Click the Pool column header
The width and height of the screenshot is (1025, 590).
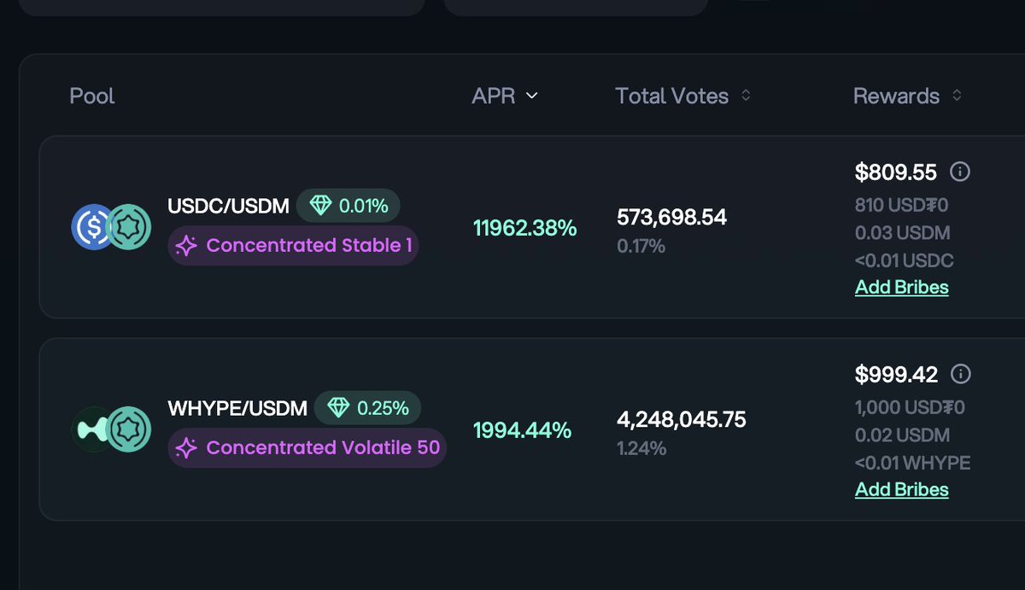point(92,96)
